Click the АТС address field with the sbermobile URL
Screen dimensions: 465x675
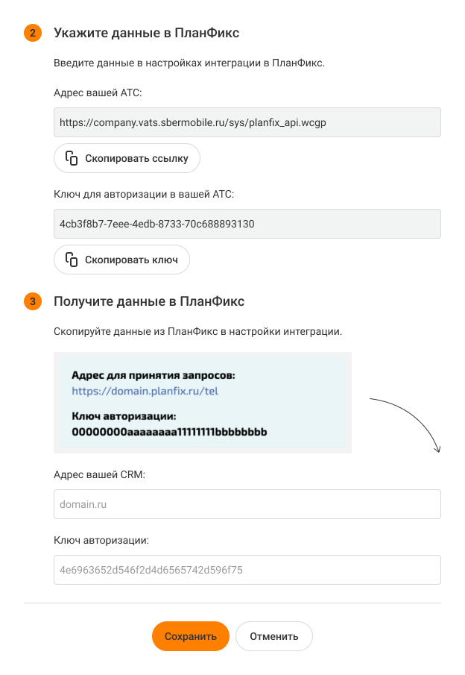pos(247,122)
